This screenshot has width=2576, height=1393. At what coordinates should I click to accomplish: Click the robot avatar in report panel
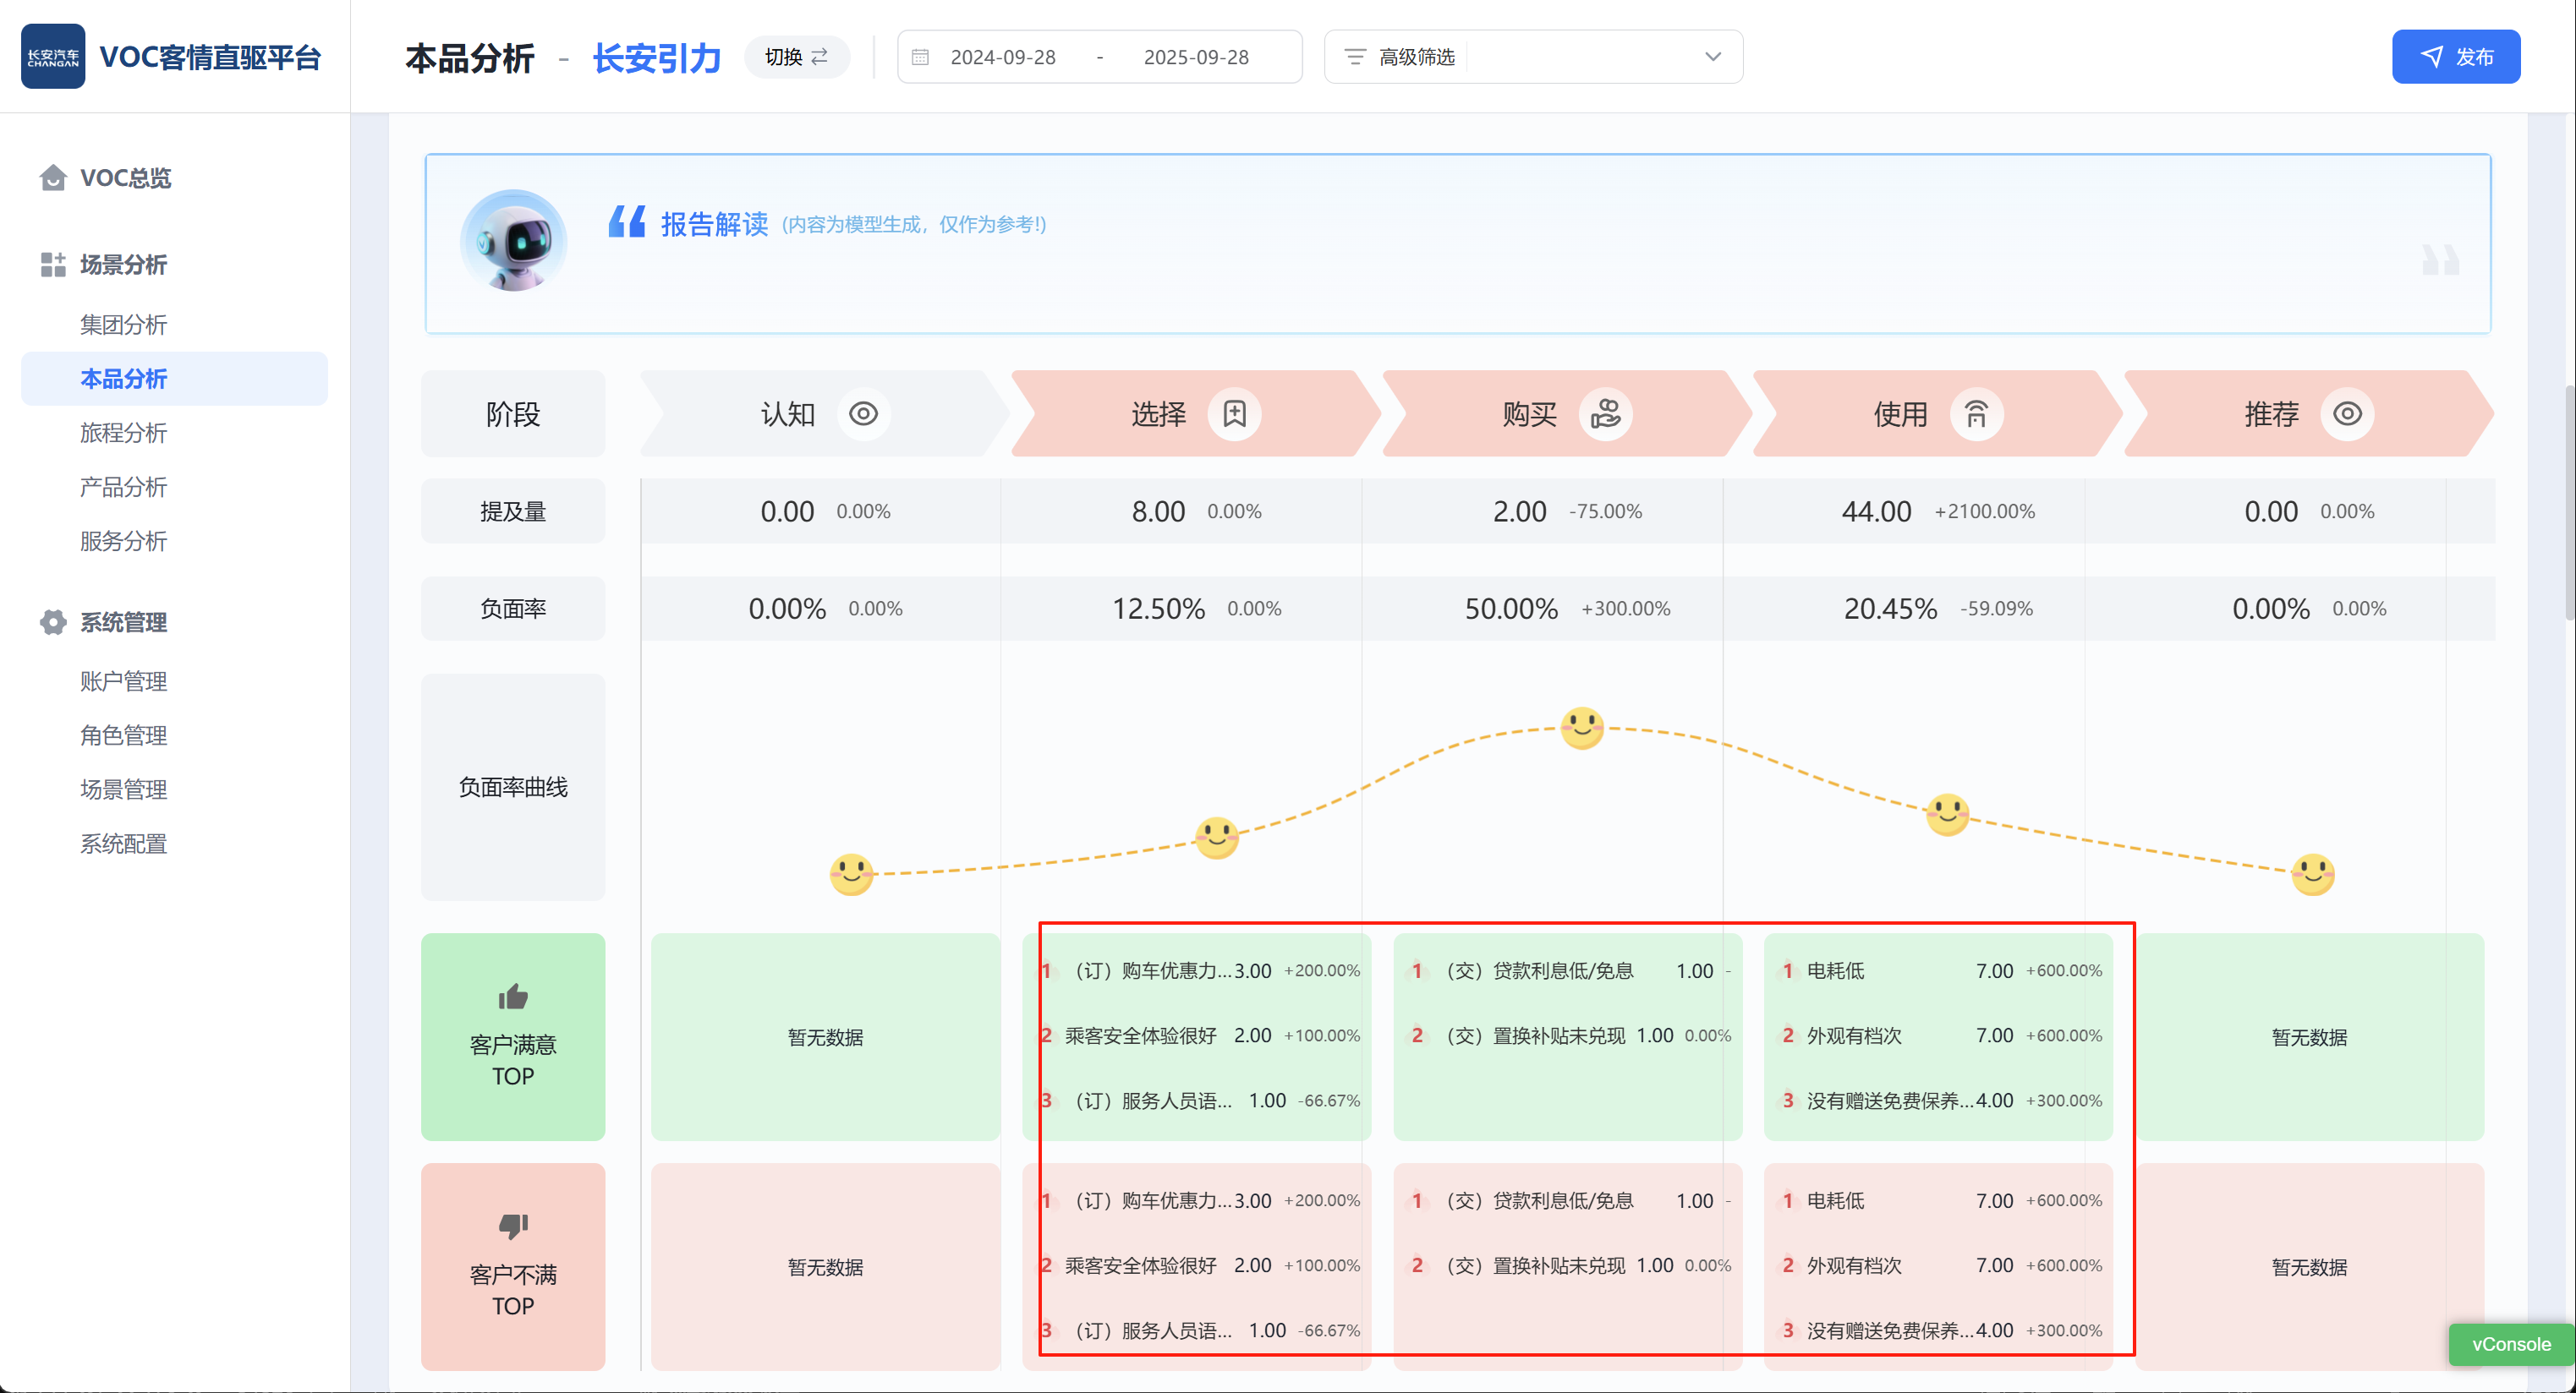(514, 241)
